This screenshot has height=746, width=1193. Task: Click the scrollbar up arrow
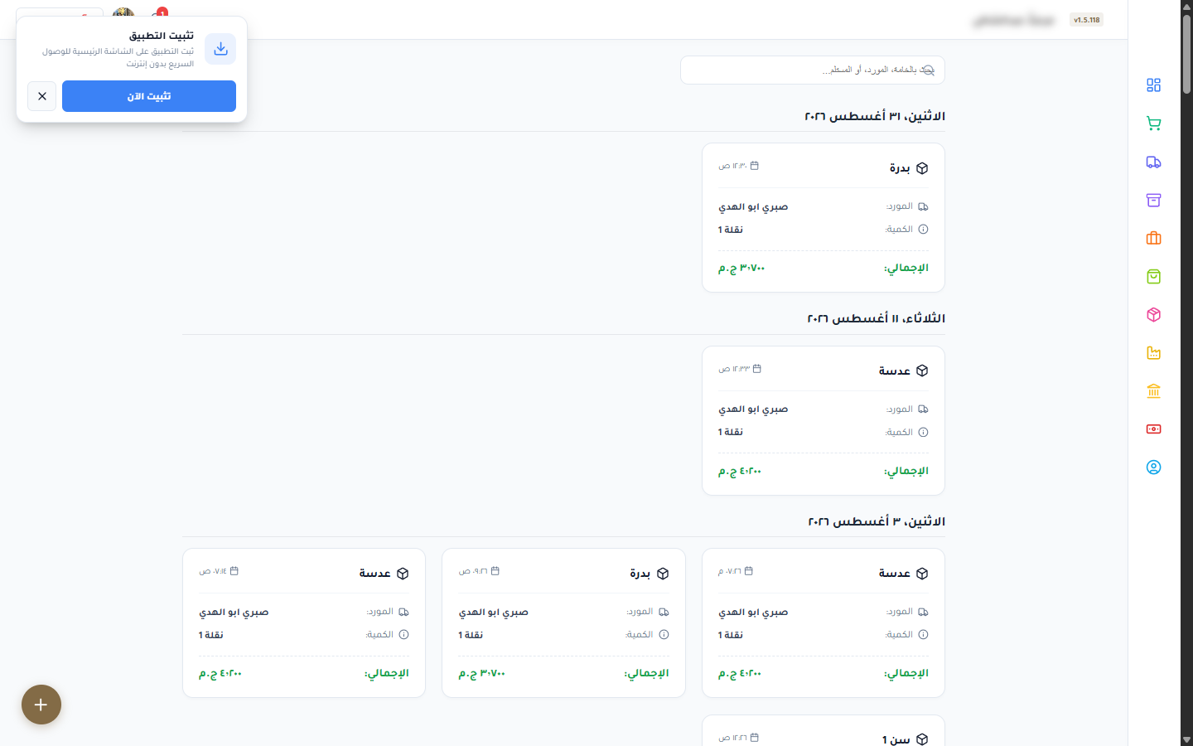(x=1186, y=6)
